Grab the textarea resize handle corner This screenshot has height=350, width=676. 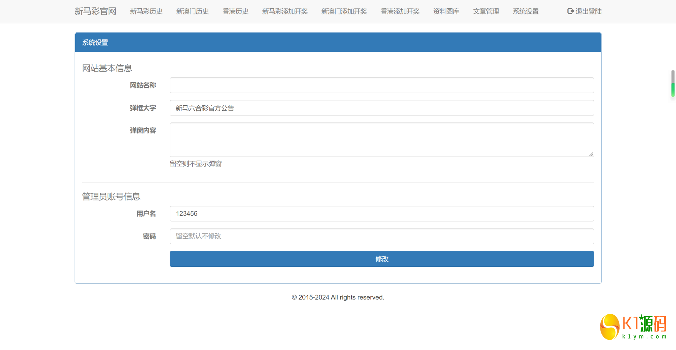pyautogui.click(x=591, y=154)
